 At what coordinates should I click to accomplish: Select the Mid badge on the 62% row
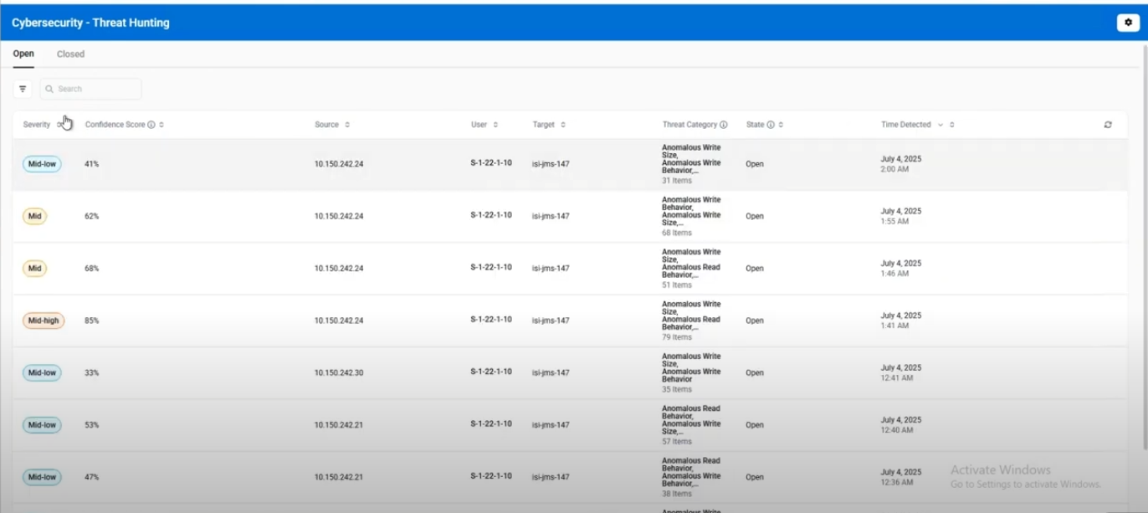coord(34,216)
